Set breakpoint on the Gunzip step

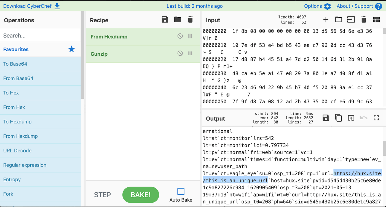[x=190, y=53]
